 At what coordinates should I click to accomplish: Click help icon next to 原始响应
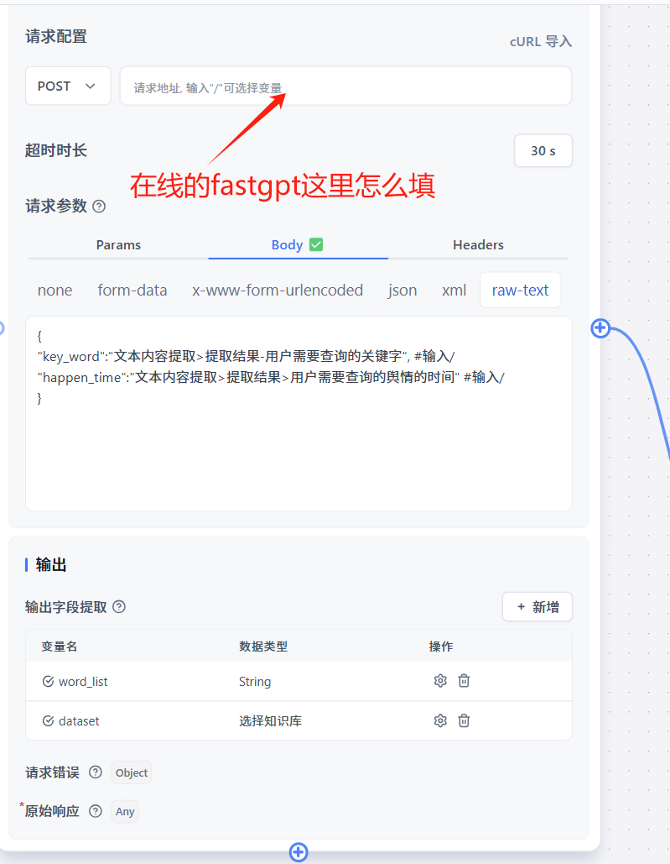click(x=96, y=811)
